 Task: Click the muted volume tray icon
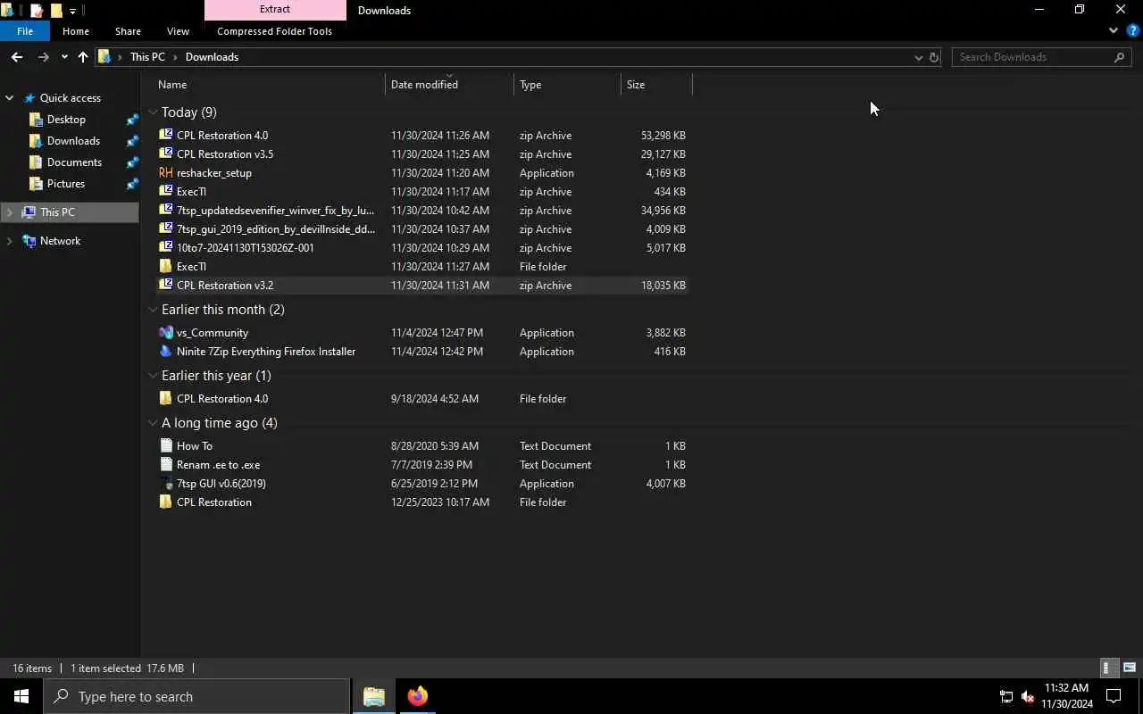pyautogui.click(x=1028, y=696)
